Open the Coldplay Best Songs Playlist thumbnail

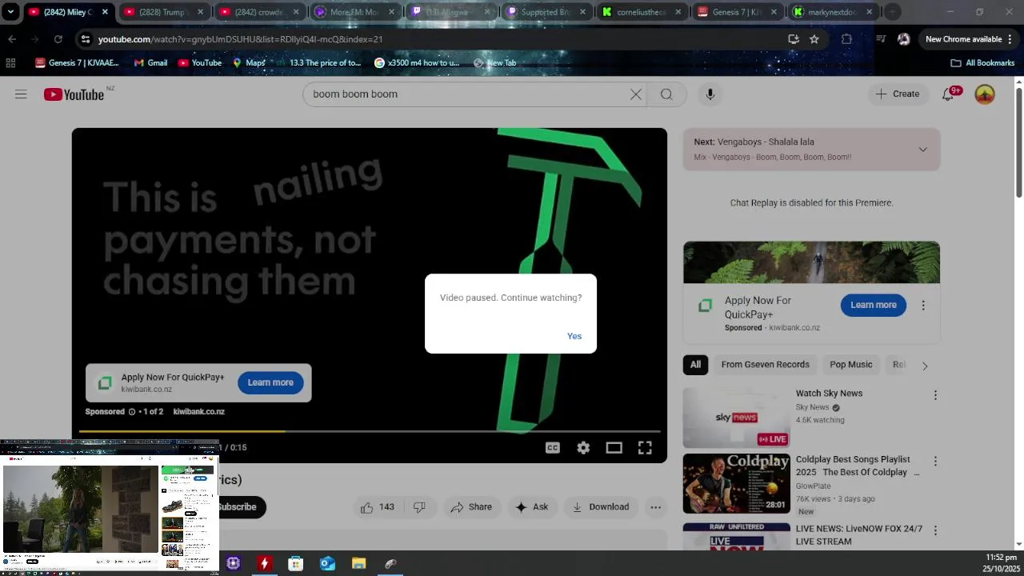tap(736, 484)
